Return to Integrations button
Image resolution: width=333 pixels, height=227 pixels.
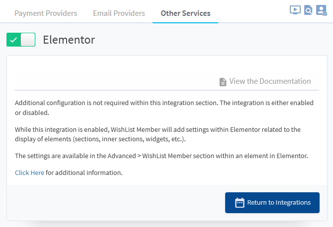[x=272, y=203]
